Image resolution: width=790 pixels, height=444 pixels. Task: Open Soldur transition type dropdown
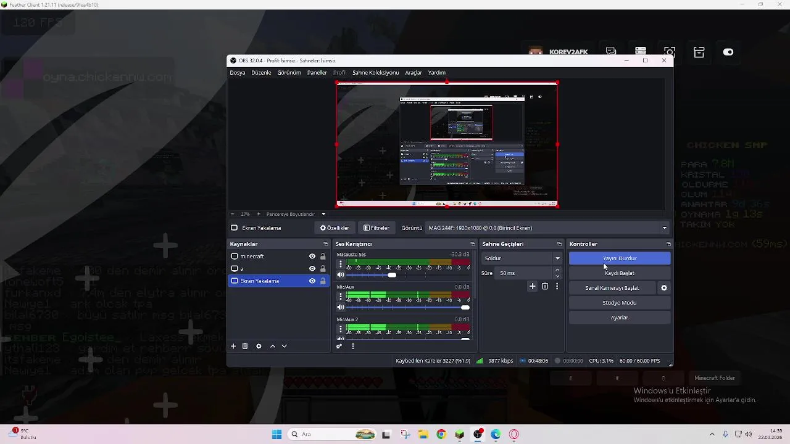tap(522, 258)
